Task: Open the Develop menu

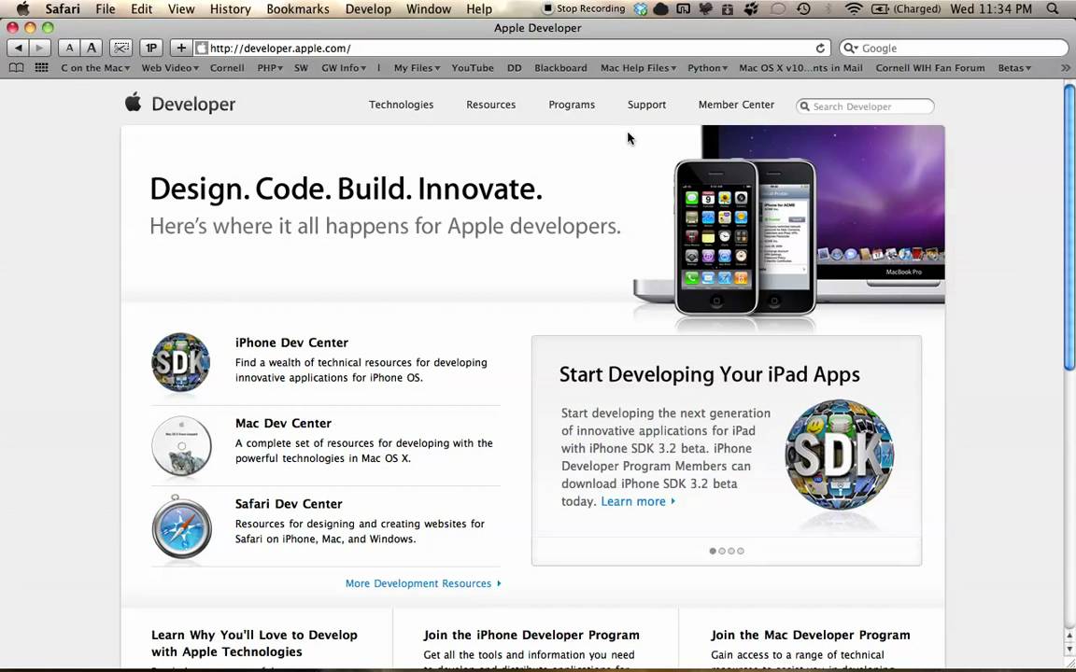Action: (x=368, y=9)
